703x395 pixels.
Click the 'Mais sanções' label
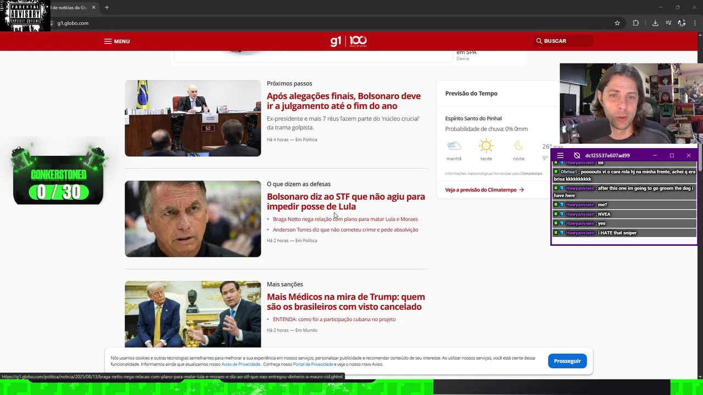(285, 284)
